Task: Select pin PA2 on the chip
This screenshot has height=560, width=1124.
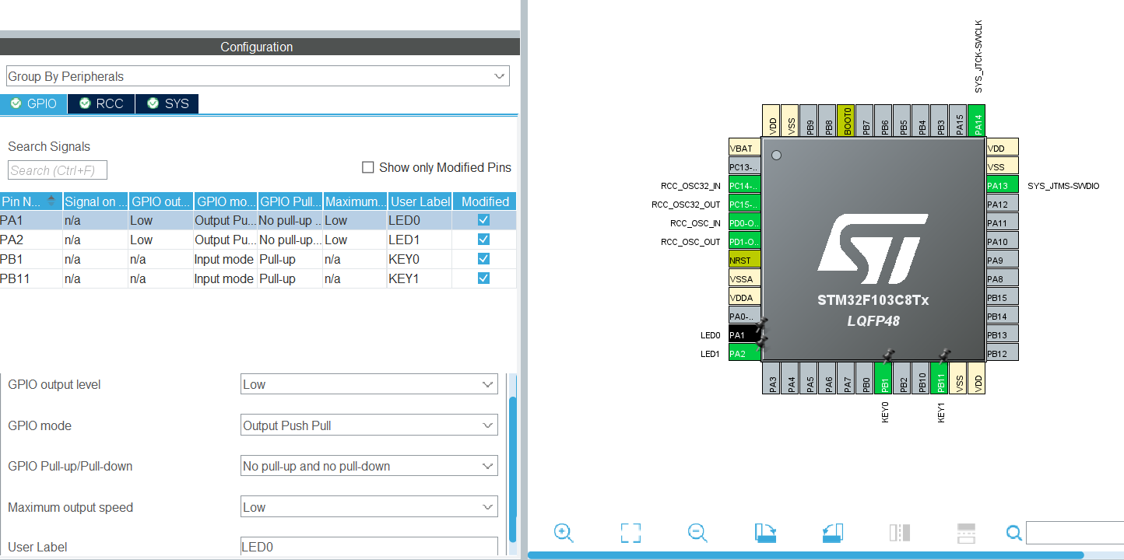Action: coord(744,354)
